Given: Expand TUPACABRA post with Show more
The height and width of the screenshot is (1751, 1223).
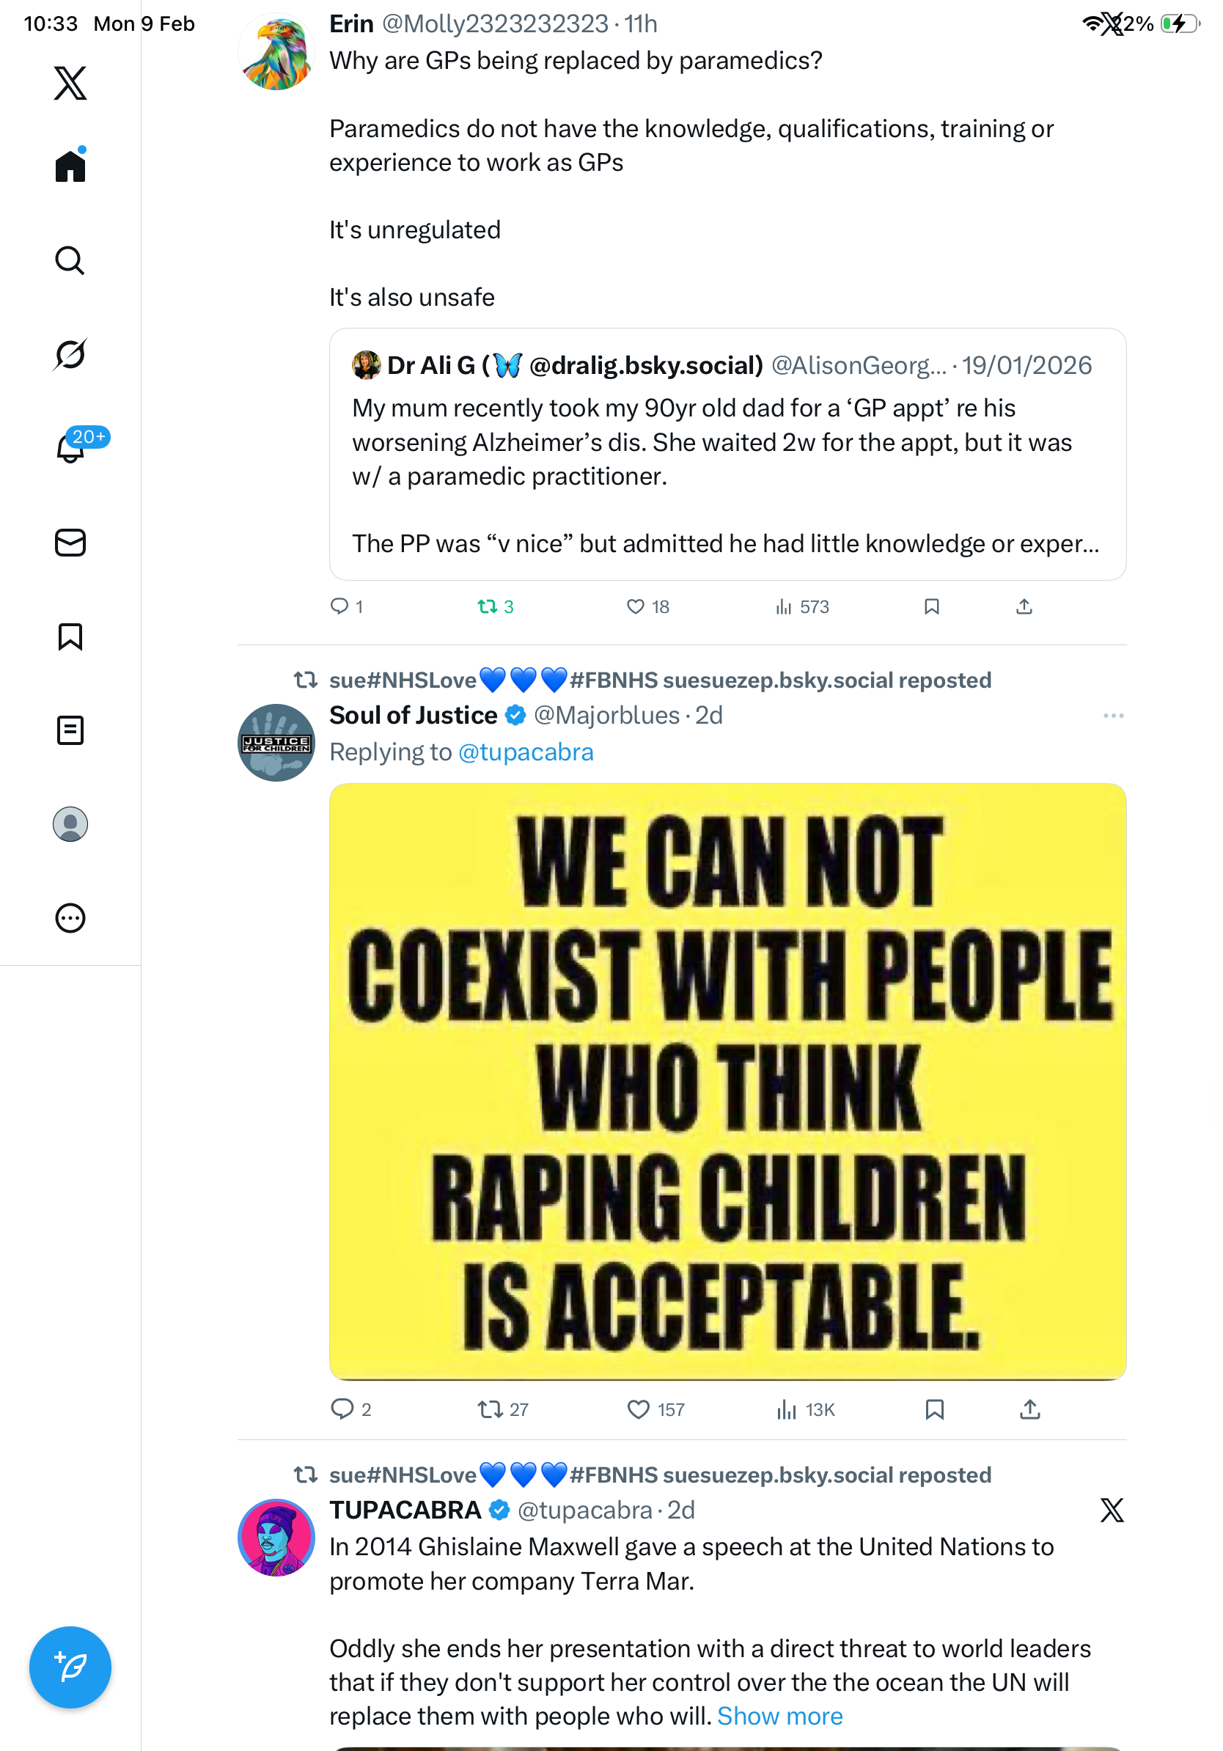Looking at the screenshot, I should click(779, 1715).
